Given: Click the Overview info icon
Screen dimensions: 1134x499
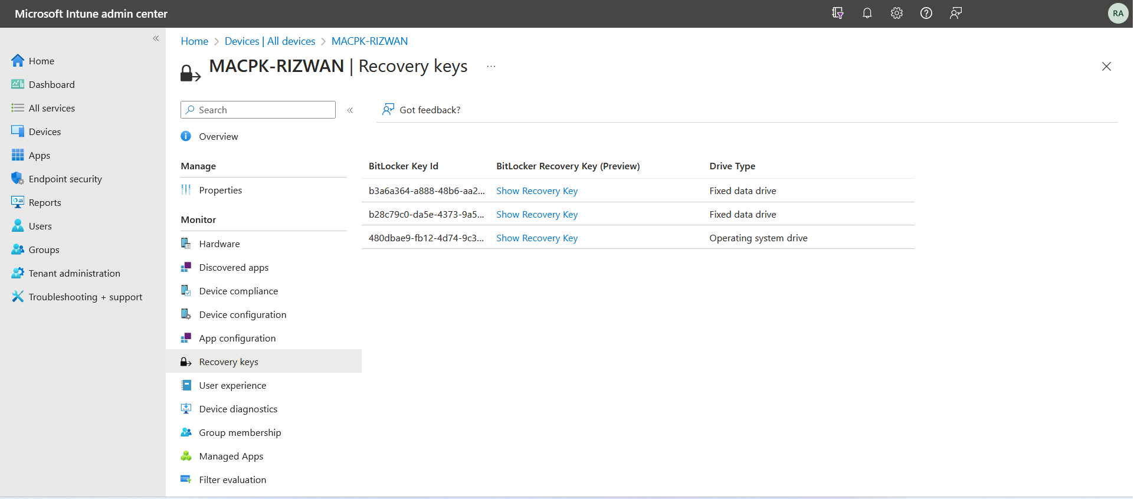Looking at the screenshot, I should pos(186,136).
